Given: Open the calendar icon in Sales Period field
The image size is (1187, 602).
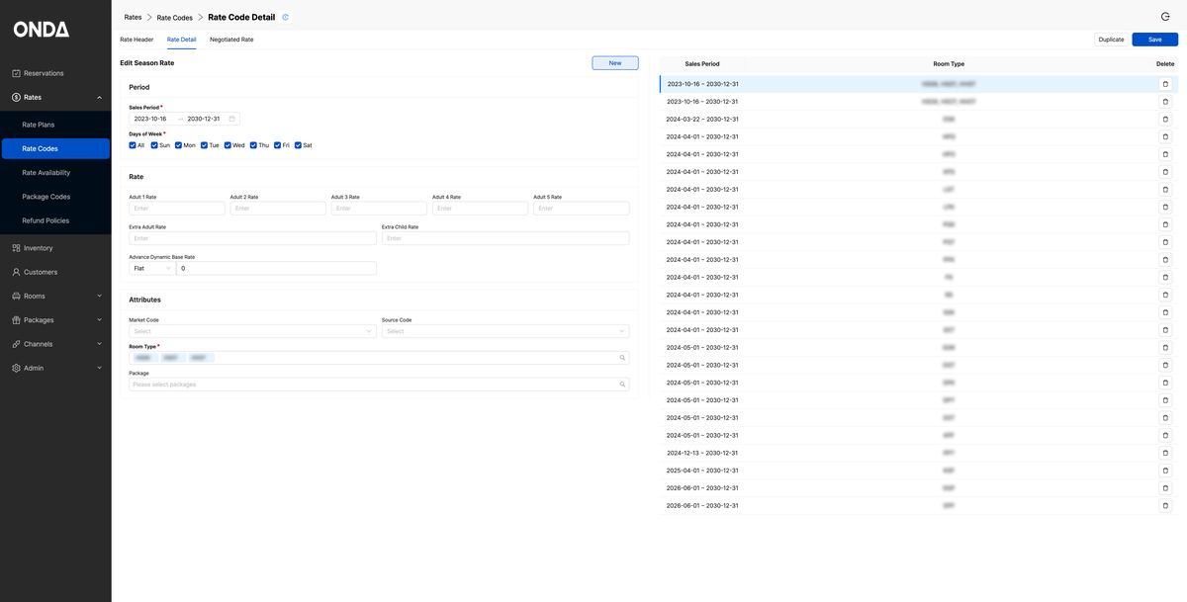Looking at the screenshot, I should (232, 119).
